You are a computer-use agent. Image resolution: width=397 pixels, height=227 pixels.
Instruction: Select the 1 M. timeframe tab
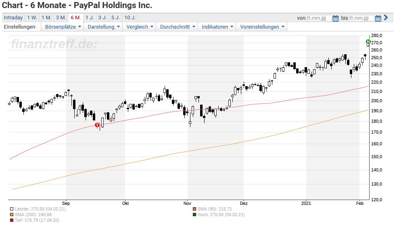click(x=46, y=17)
